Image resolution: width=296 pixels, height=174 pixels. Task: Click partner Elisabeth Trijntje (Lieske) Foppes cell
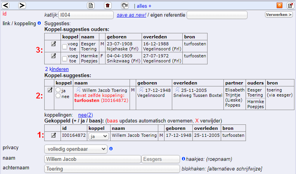tap(235, 98)
